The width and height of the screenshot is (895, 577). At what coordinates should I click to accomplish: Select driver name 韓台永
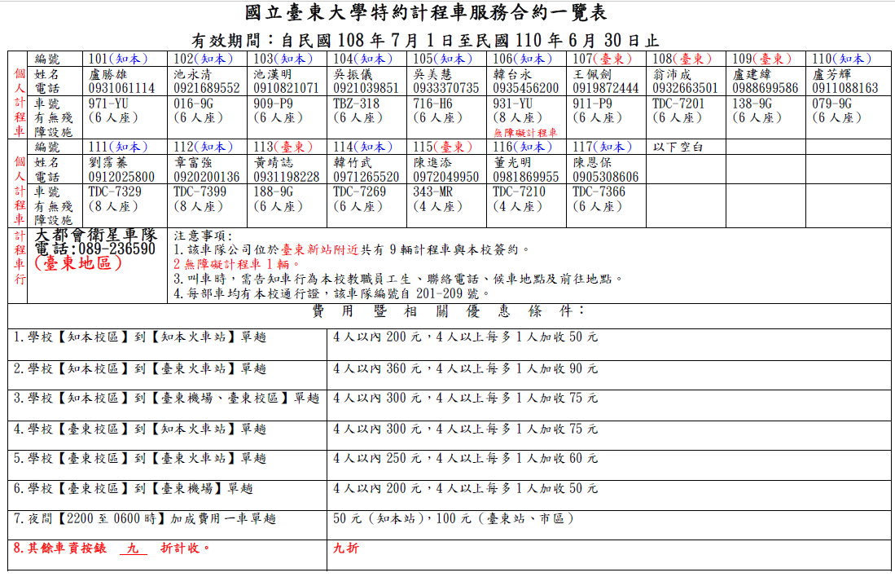(512, 74)
